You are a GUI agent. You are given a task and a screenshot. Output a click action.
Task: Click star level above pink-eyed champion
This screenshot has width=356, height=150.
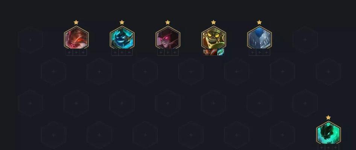[x=168, y=22]
